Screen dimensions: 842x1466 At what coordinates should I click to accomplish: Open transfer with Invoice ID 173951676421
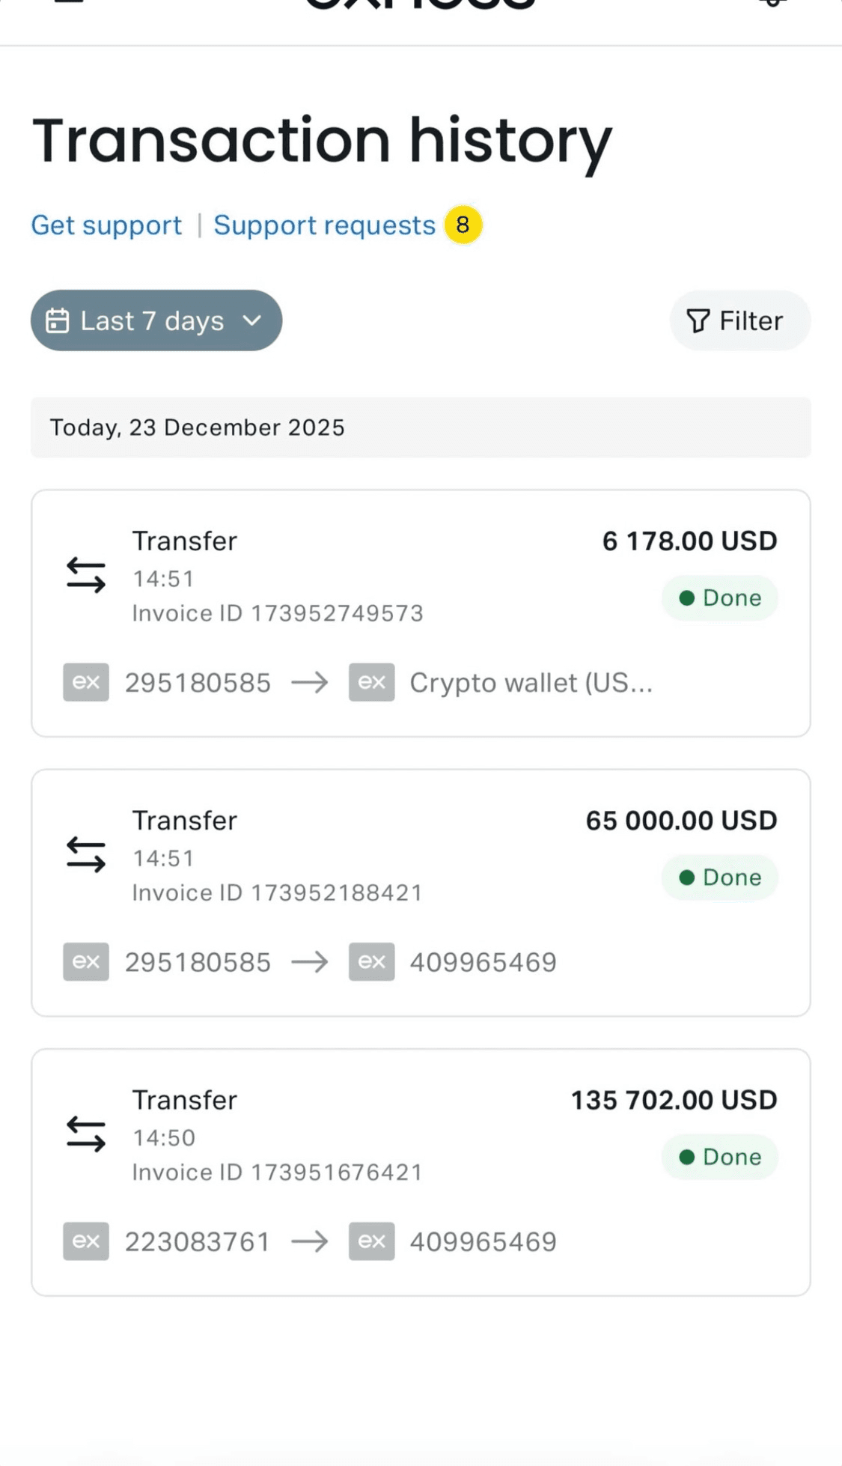pyautogui.click(x=277, y=1172)
